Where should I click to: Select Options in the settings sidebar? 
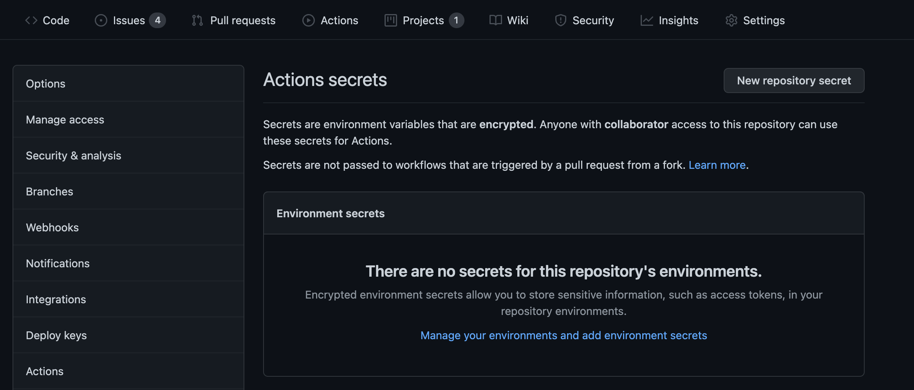tap(45, 83)
